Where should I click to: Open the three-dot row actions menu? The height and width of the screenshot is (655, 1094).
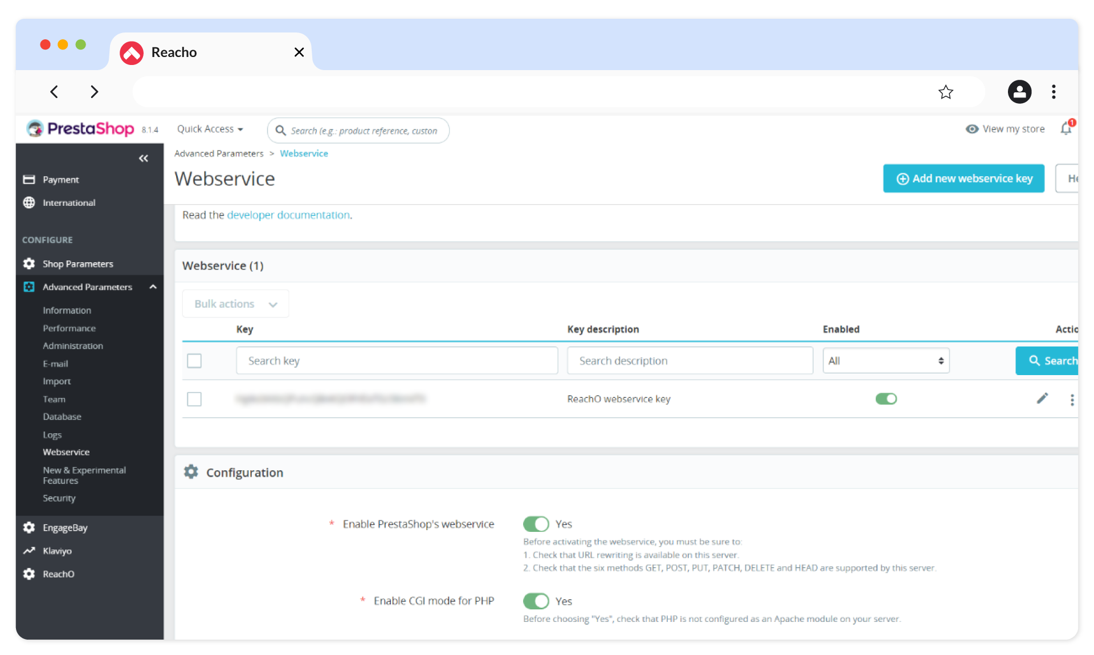pos(1072,400)
